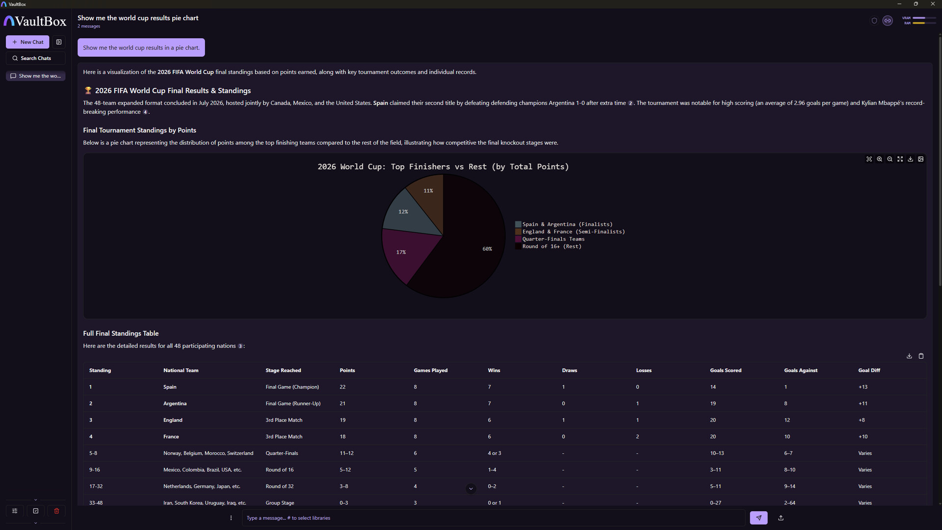Send the message
The image size is (942, 530).
click(x=759, y=518)
